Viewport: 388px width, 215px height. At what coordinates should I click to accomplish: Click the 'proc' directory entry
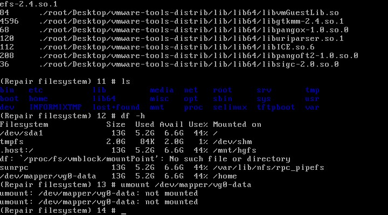(x=193, y=107)
